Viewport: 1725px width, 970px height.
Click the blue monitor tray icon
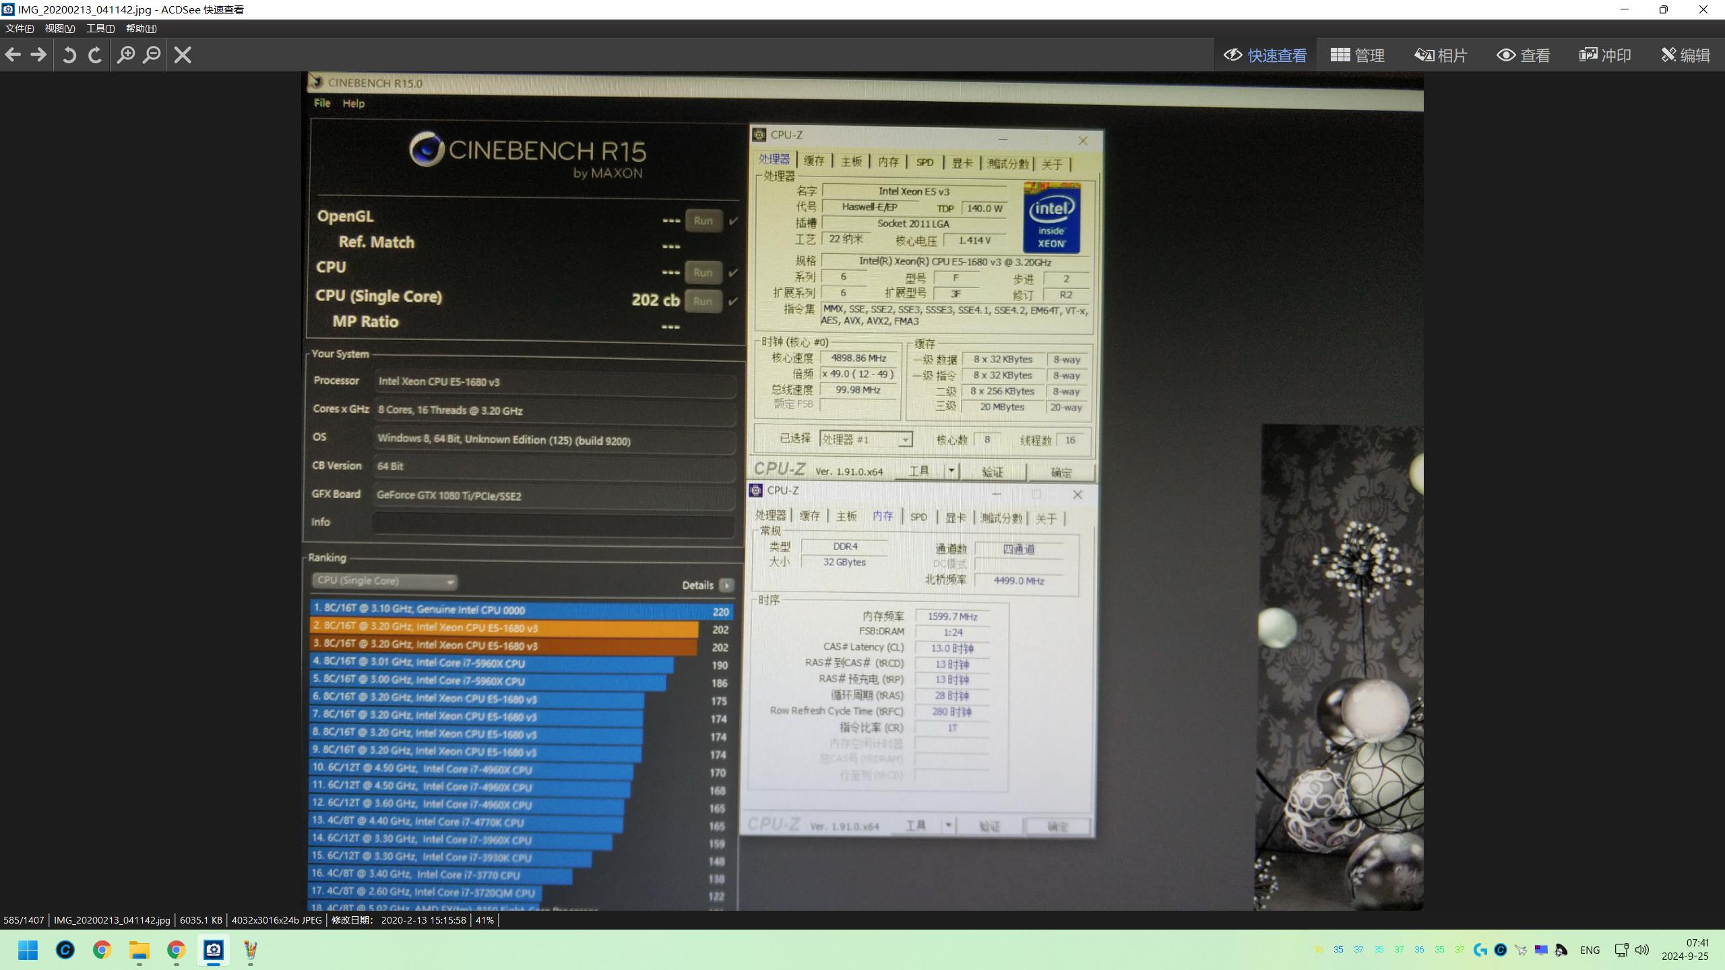click(x=1541, y=950)
